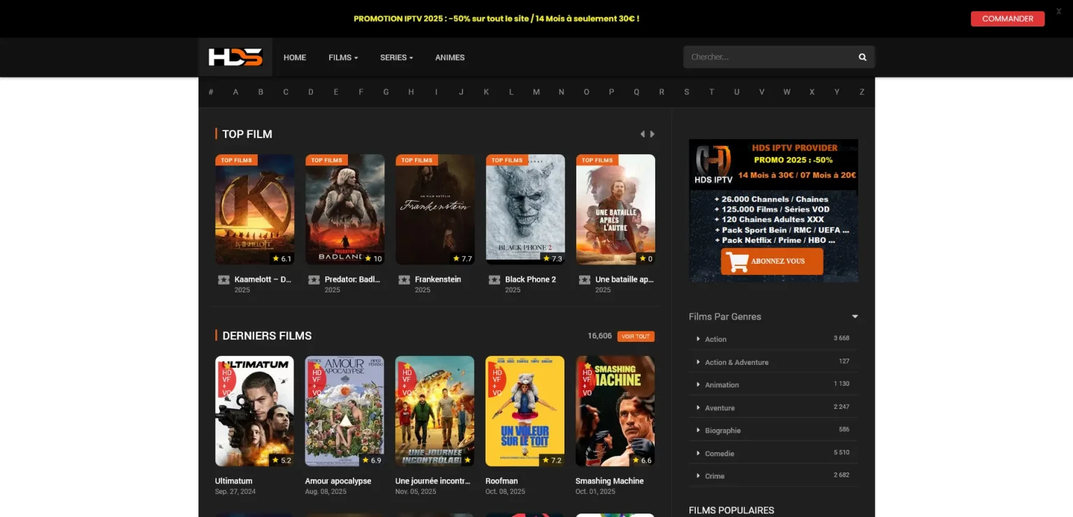Click the Promotion IPTV 2025 banner text
Image resolution: width=1073 pixels, height=517 pixels.
point(497,19)
